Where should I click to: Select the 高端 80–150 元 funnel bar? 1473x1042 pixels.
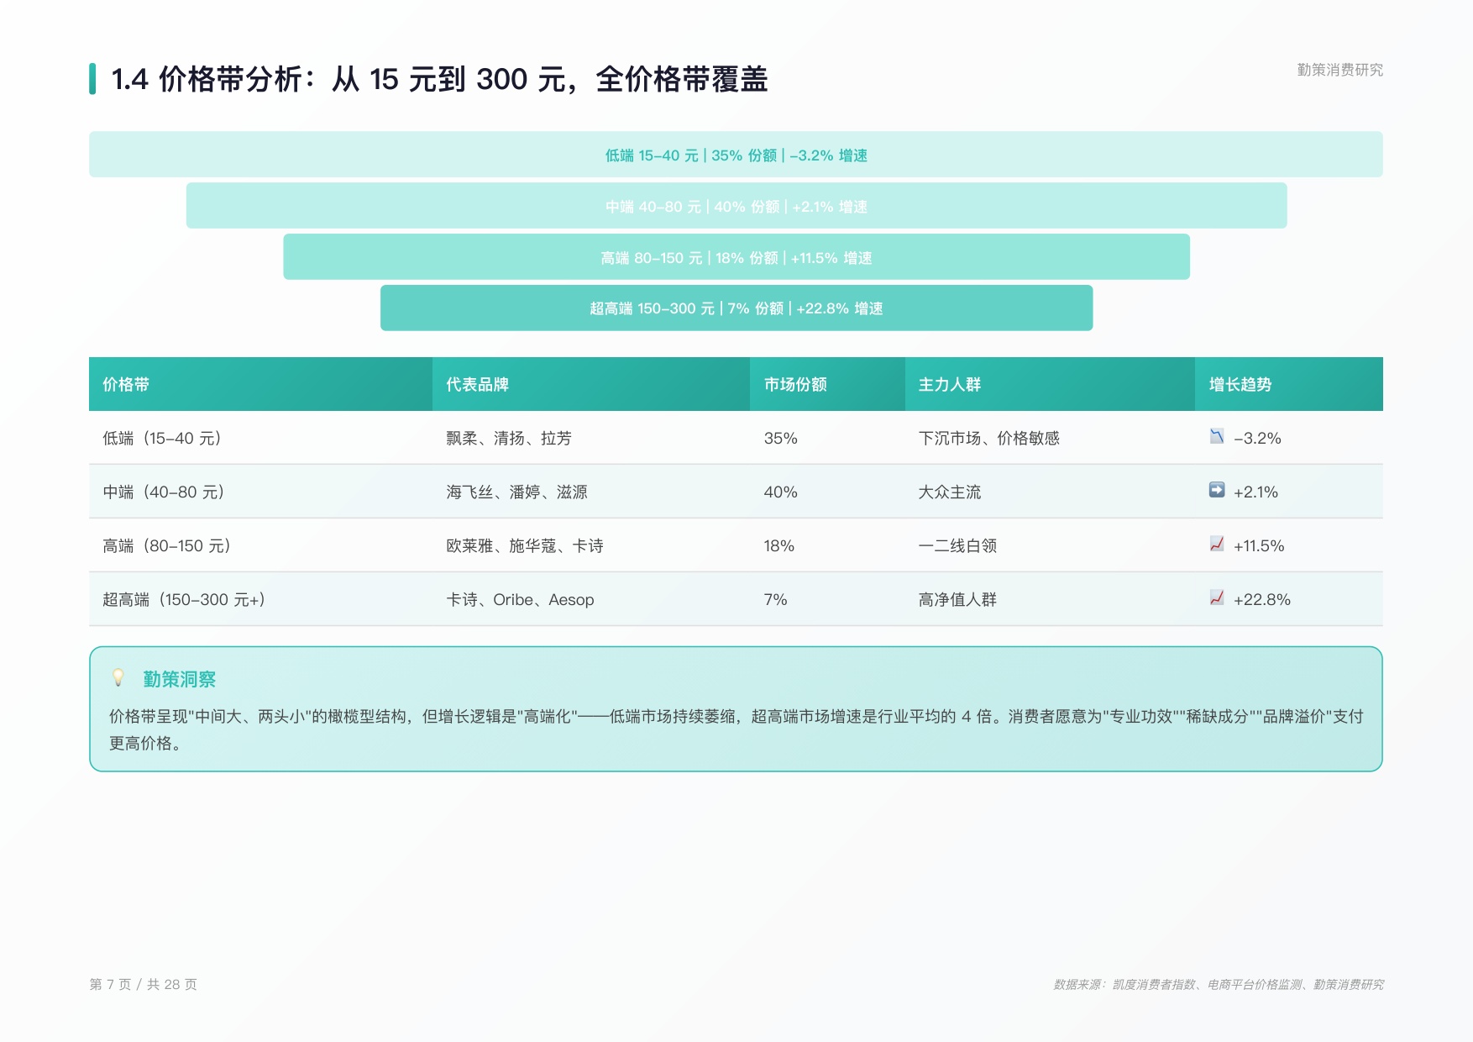tap(736, 257)
